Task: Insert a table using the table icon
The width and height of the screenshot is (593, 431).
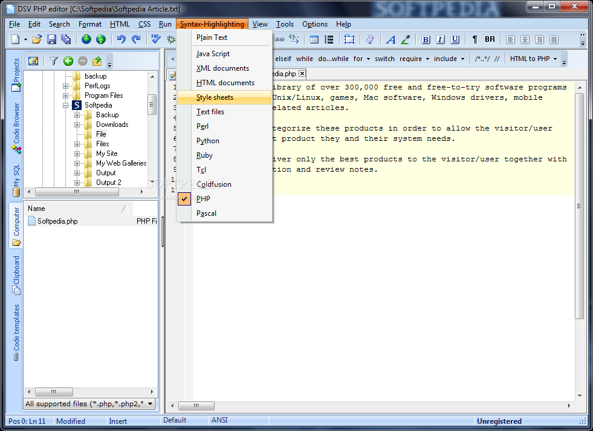Action: [314, 39]
